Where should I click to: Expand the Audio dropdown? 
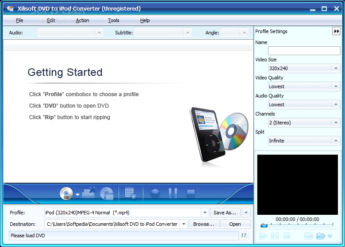pos(99,33)
